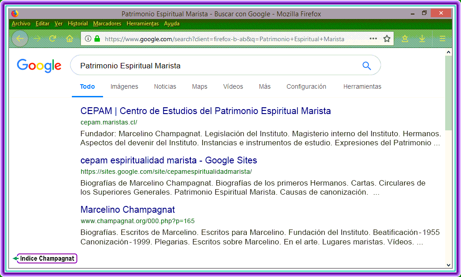Screen dimensions: 461x277
Task: Click the scrollbar down arrow
Action: tap(448, 265)
